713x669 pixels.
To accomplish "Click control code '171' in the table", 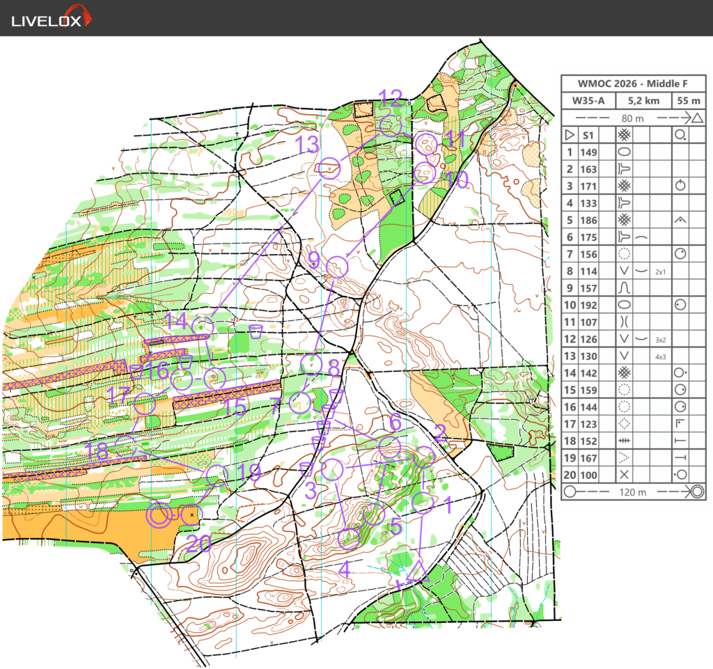I will point(588,187).
